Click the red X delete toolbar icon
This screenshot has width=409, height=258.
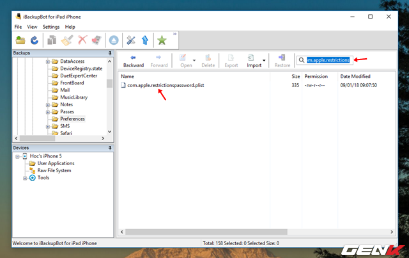tap(82, 40)
